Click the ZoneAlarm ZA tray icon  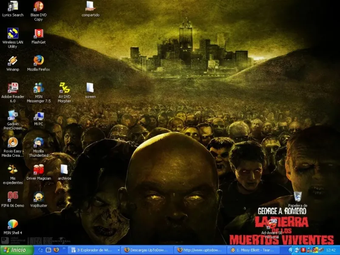coord(315,250)
